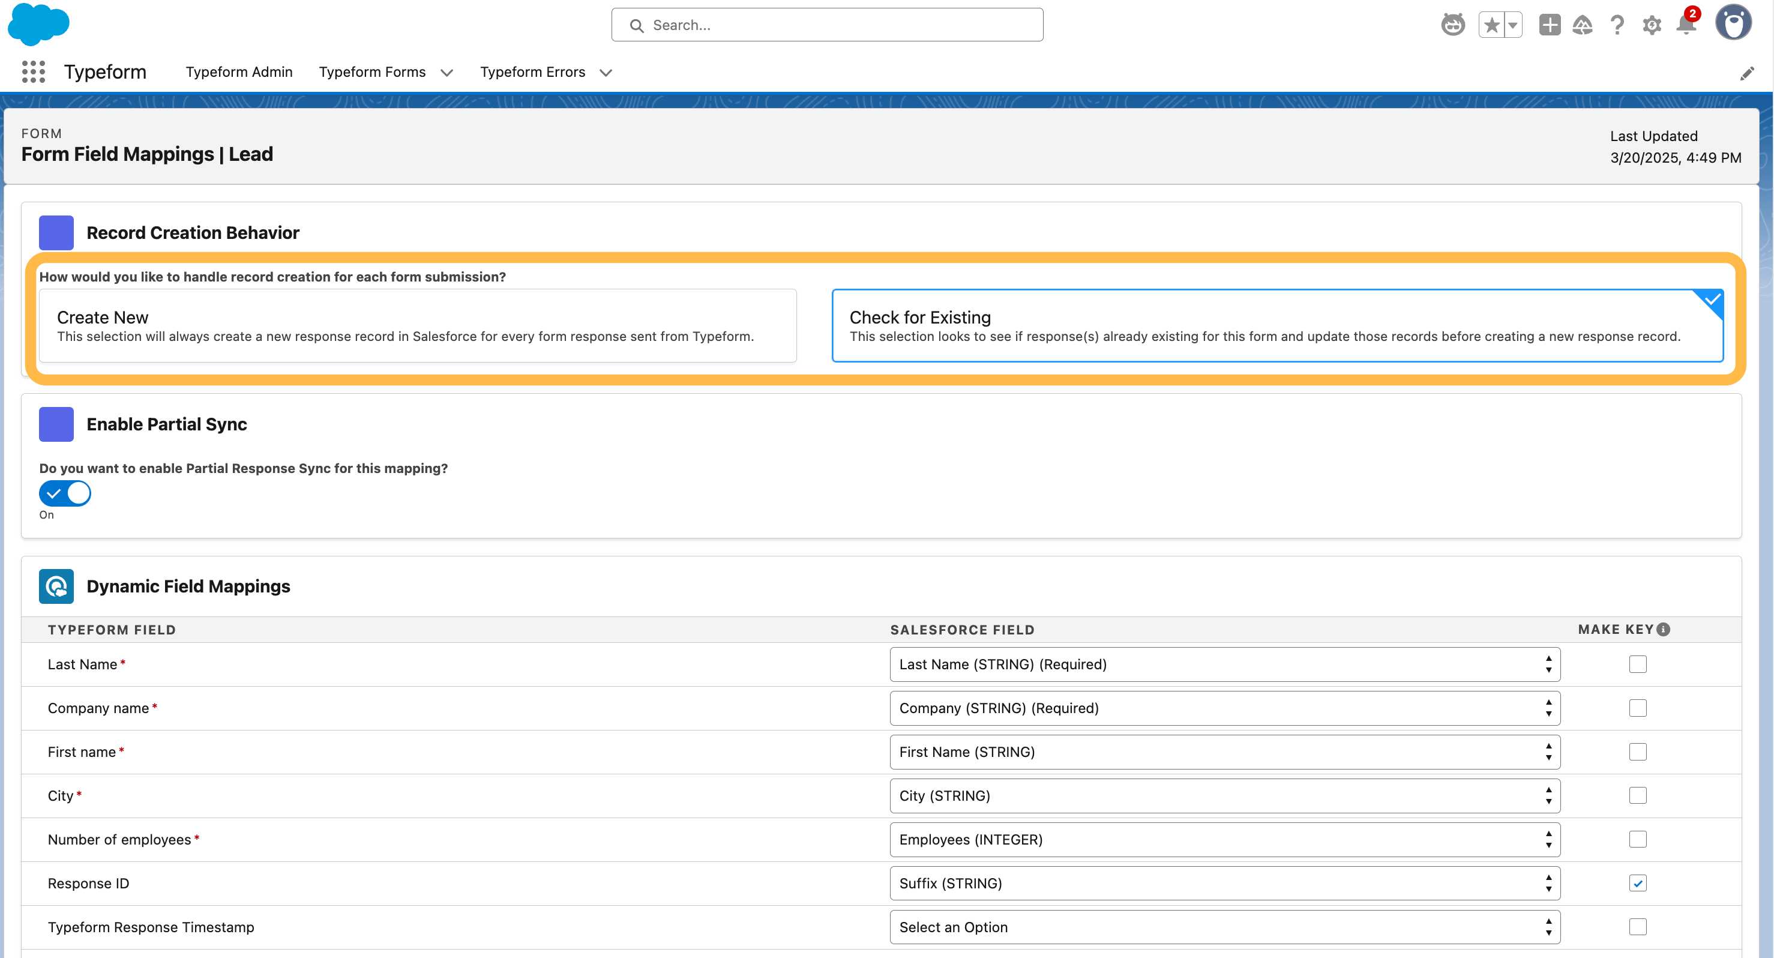
Task: Select the Create New record option
Action: [x=418, y=326]
